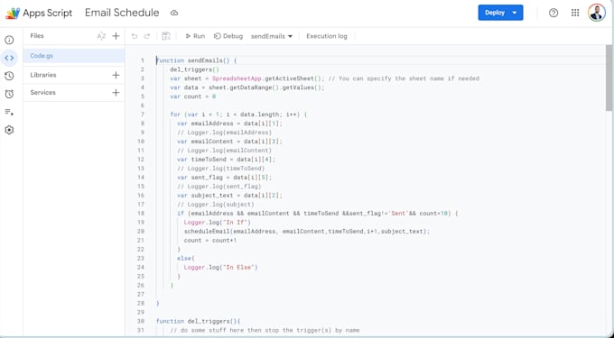Click the Redo arrow in toolbar
This screenshot has width=614, height=338.
click(147, 36)
